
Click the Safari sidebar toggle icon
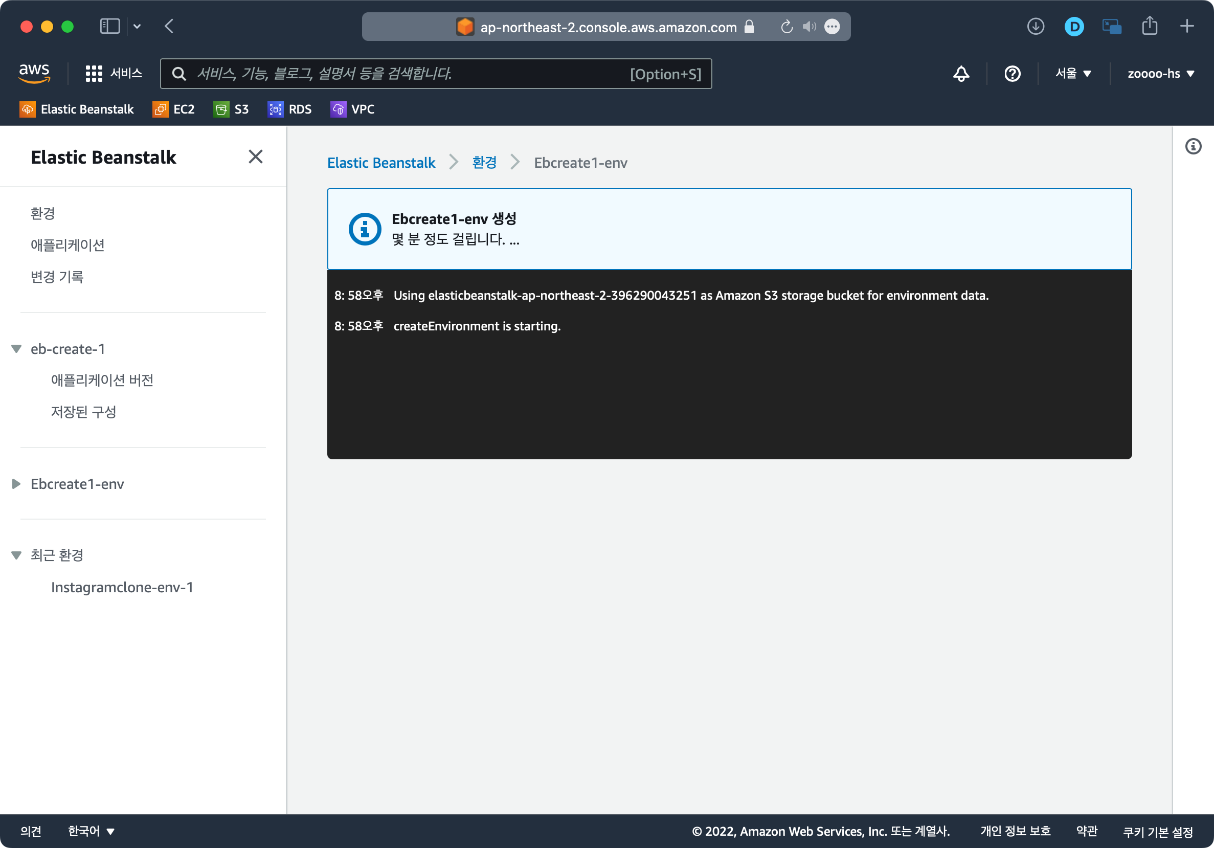tap(110, 27)
